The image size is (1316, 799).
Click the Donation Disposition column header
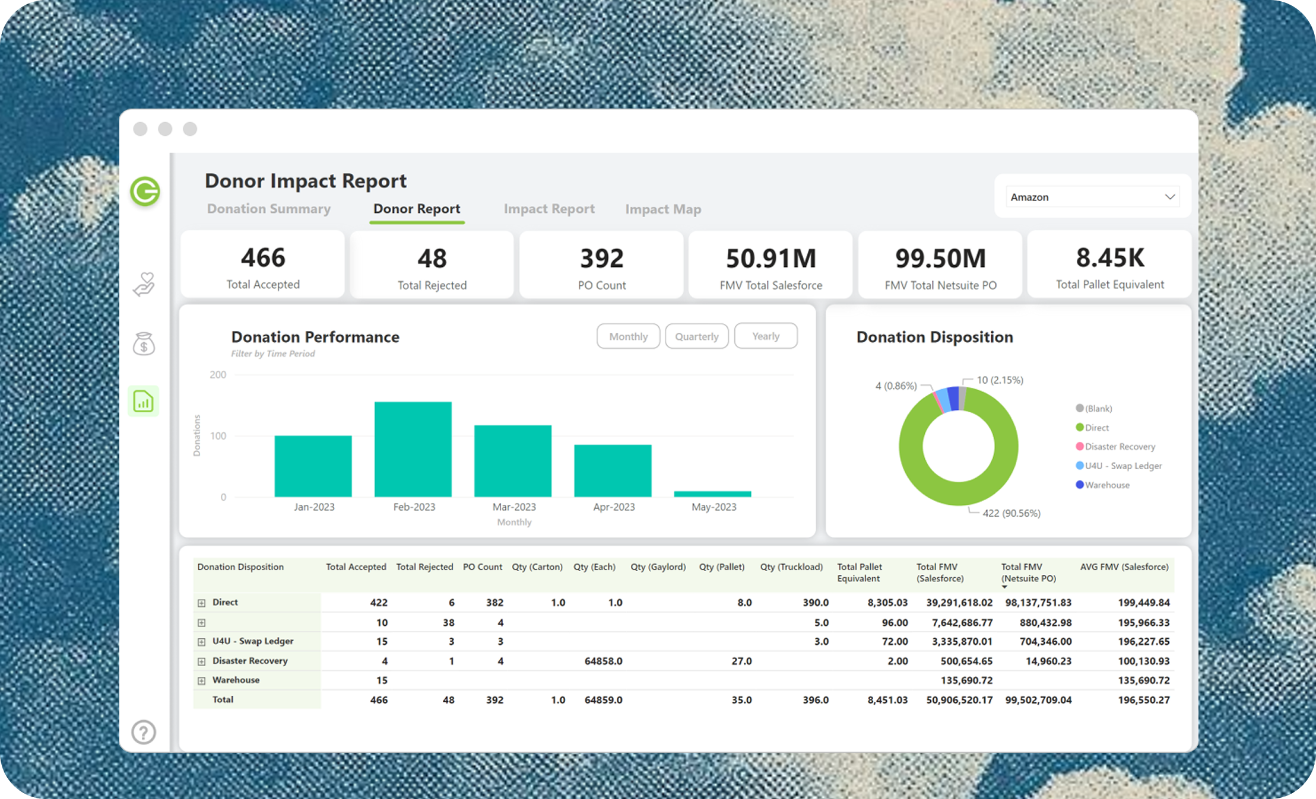(240, 567)
